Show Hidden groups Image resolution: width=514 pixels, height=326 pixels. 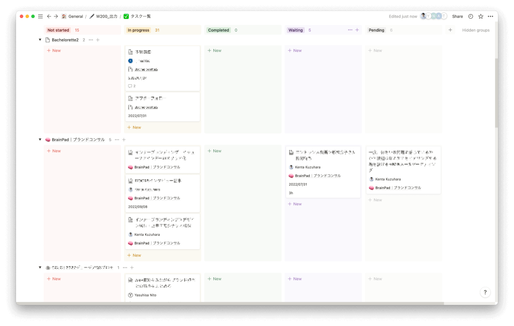click(476, 30)
